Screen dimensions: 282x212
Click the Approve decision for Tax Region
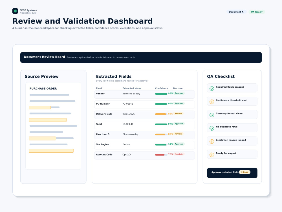[179, 144]
